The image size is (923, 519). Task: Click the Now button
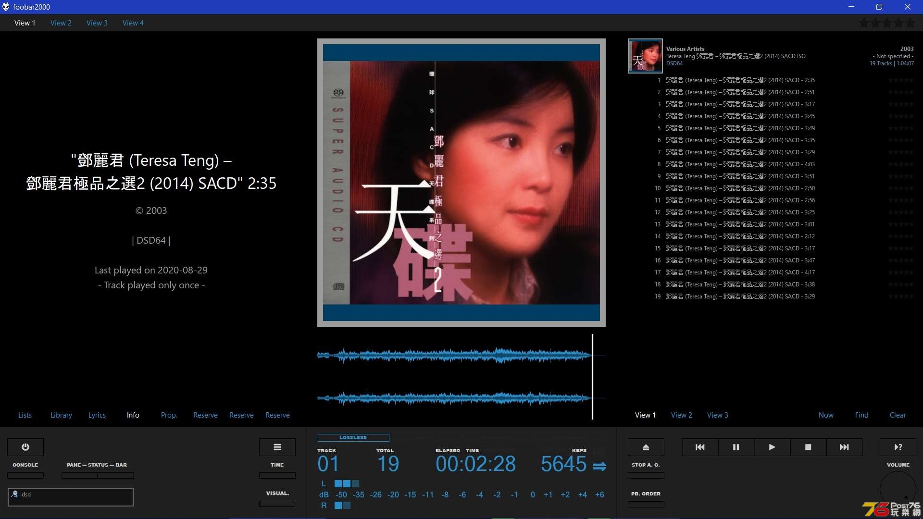[825, 414]
